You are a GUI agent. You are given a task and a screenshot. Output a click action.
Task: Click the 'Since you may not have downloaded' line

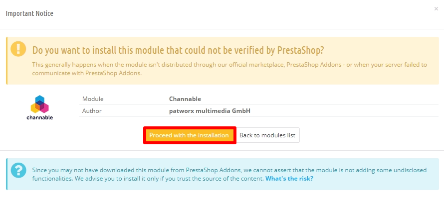(229, 170)
